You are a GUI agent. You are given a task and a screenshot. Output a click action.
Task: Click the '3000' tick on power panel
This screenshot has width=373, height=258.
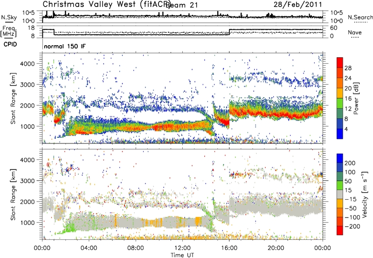(28, 85)
